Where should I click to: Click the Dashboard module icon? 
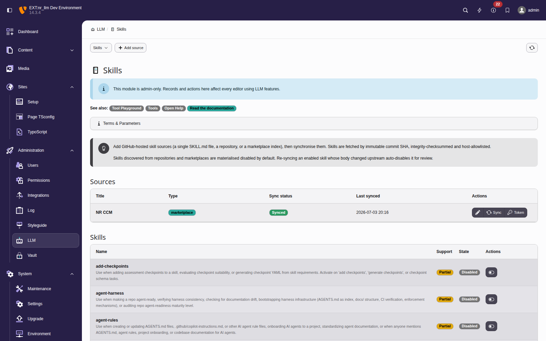10,32
